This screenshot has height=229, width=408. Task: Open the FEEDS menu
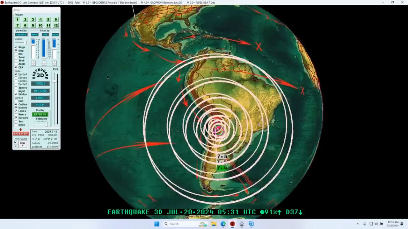pyautogui.click(x=40, y=84)
